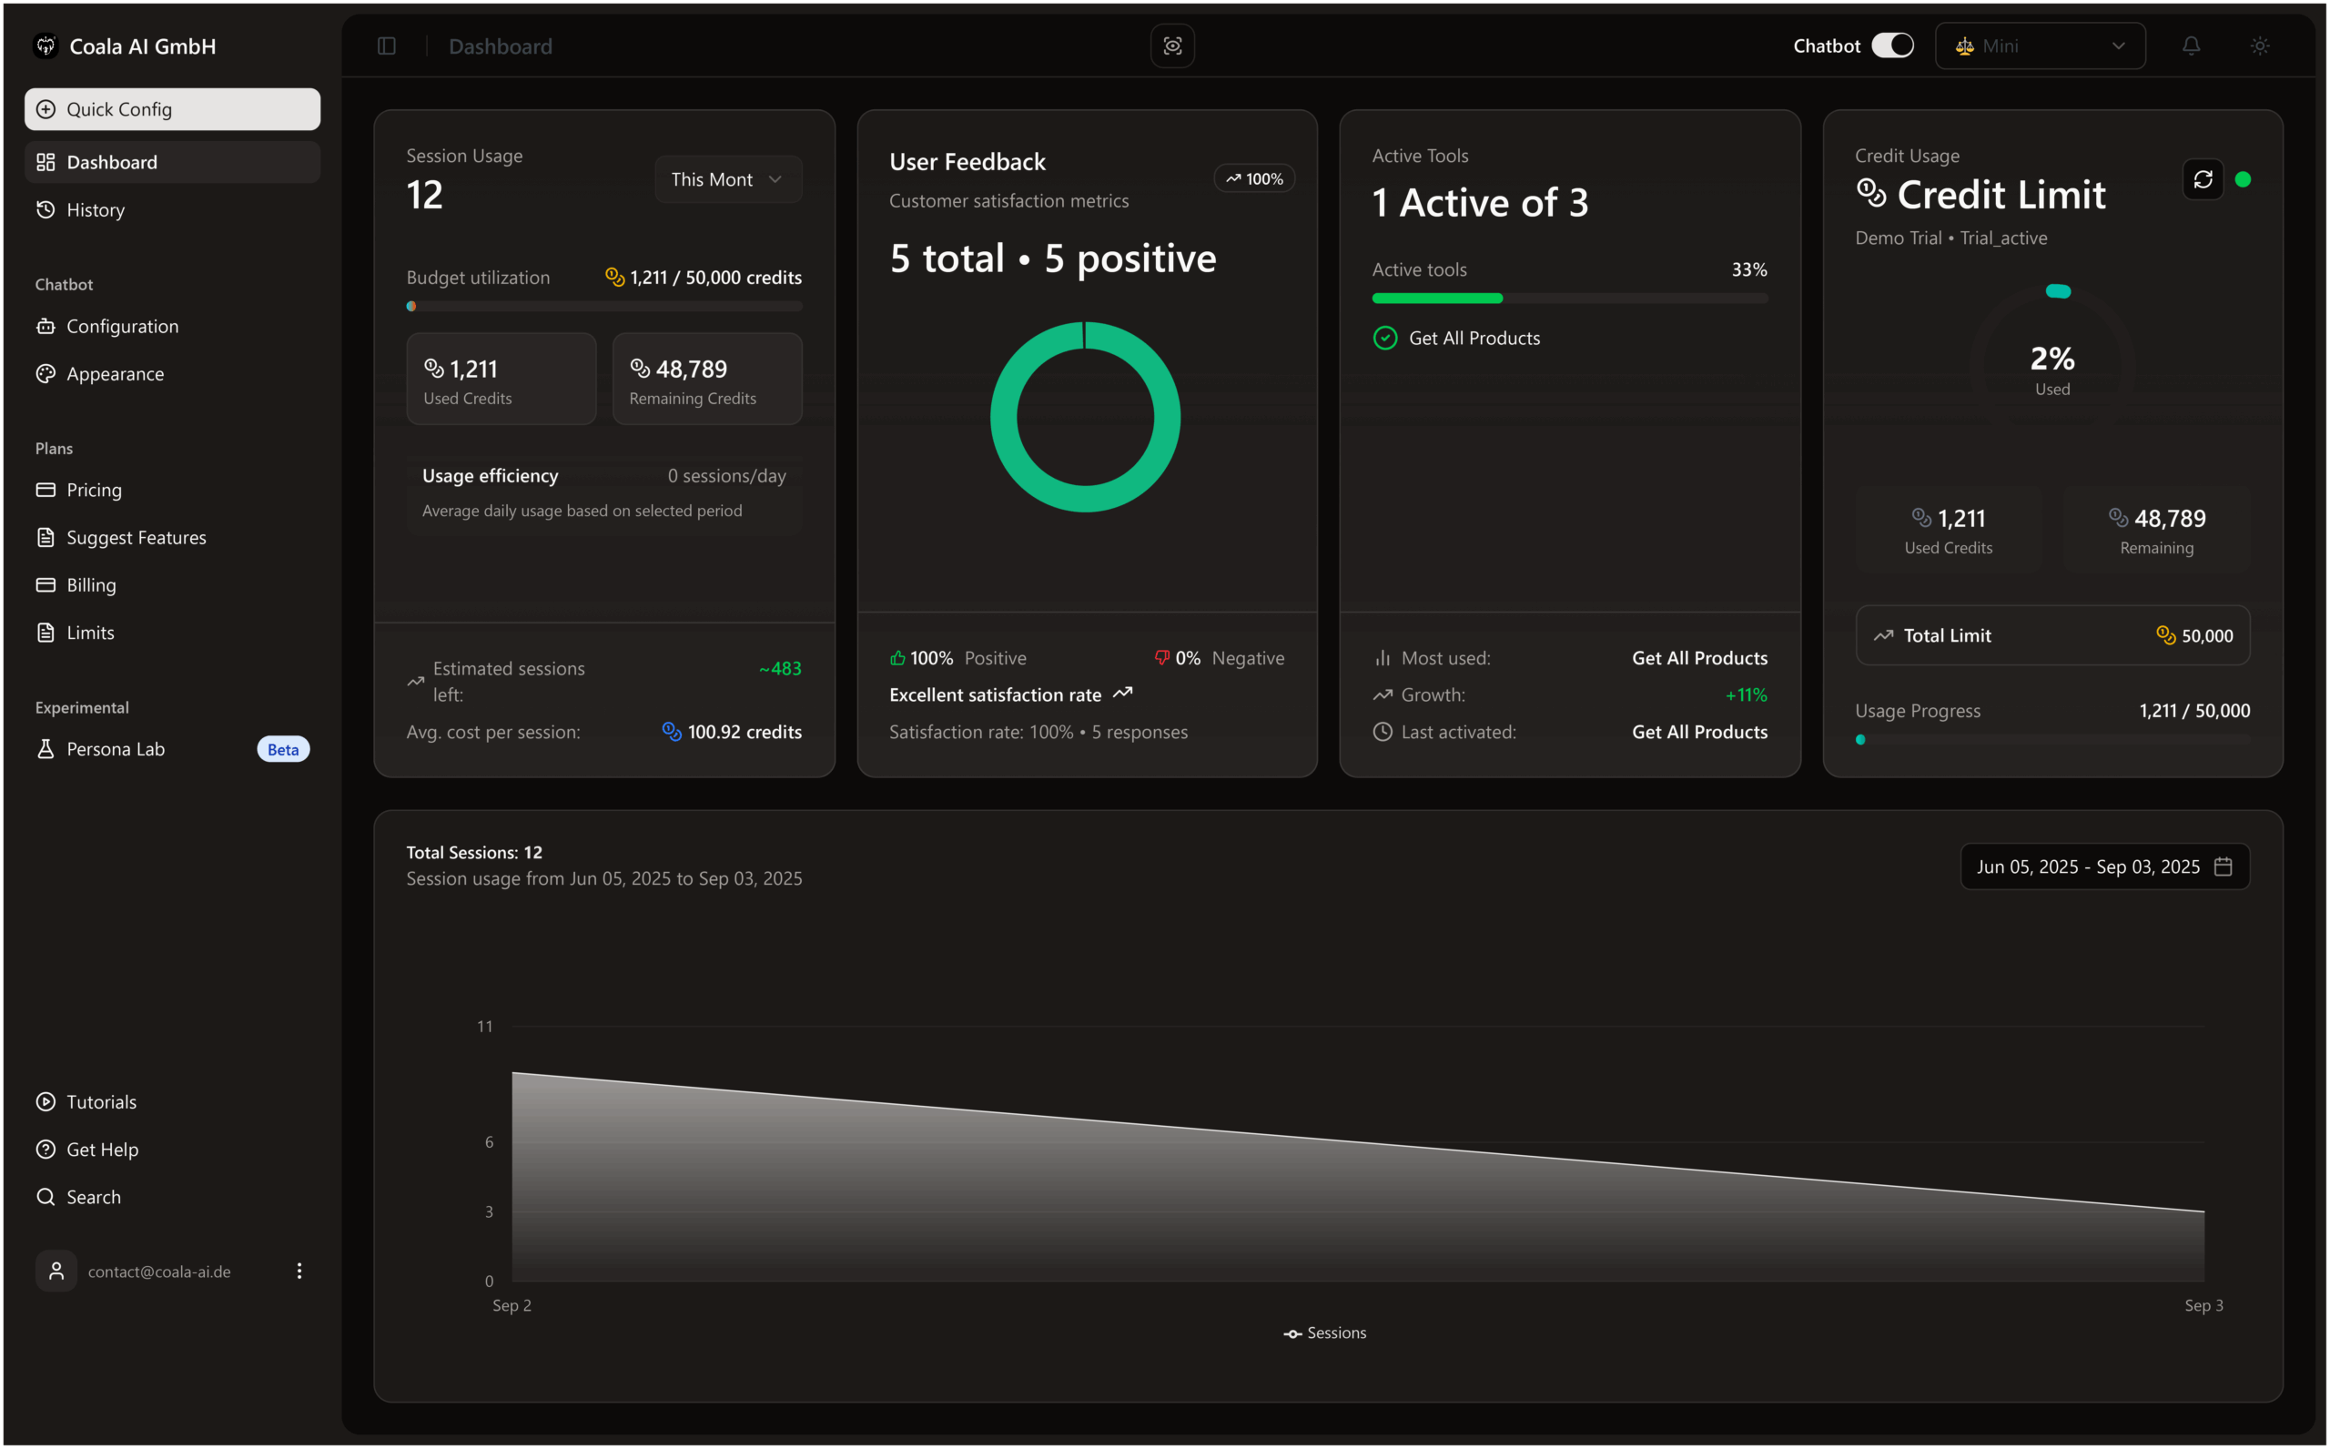The image size is (2330, 1449).
Task: Collapse the sidebar panel icon
Action: (386, 46)
